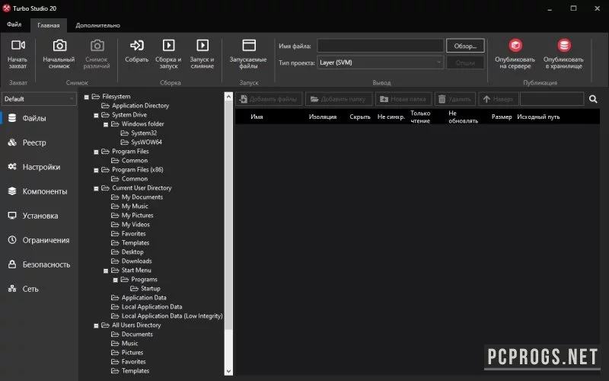Click the Добавить папку toolbar button
The width and height of the screenshot is (609, 381).
point(339,99)
